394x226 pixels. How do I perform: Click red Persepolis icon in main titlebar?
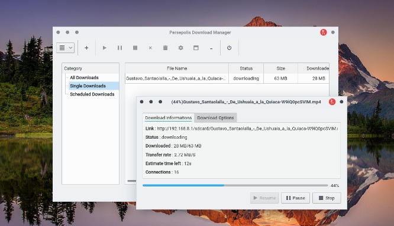click(x=324, y=32)
